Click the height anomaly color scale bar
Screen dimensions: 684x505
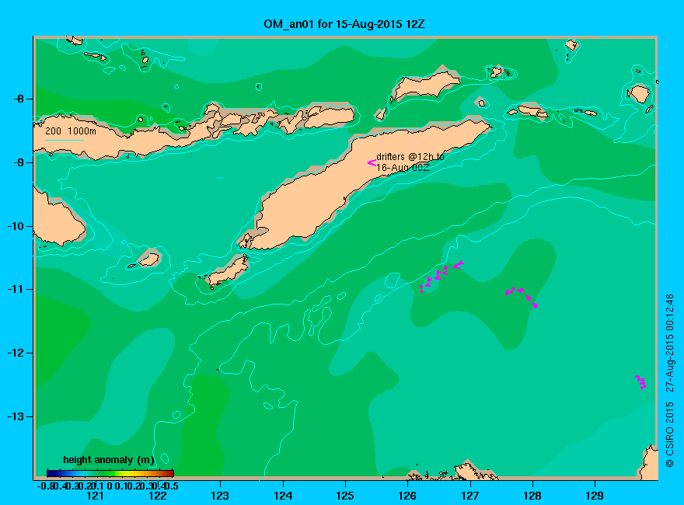coord(110,473)
